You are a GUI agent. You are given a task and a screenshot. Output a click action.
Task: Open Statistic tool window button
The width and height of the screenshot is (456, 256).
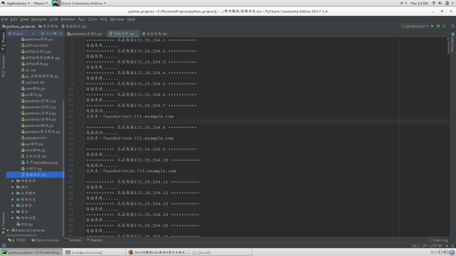click(x=95, y=240)
